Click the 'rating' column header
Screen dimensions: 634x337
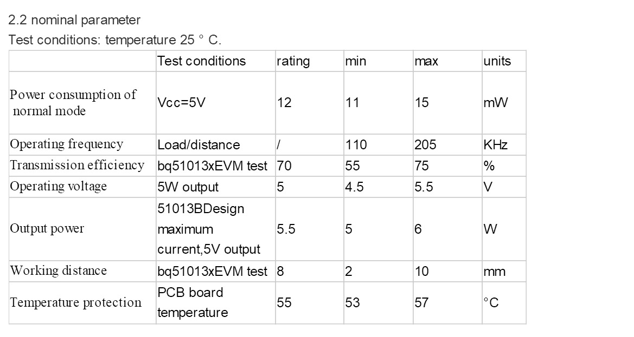click(x=309, y=61)
